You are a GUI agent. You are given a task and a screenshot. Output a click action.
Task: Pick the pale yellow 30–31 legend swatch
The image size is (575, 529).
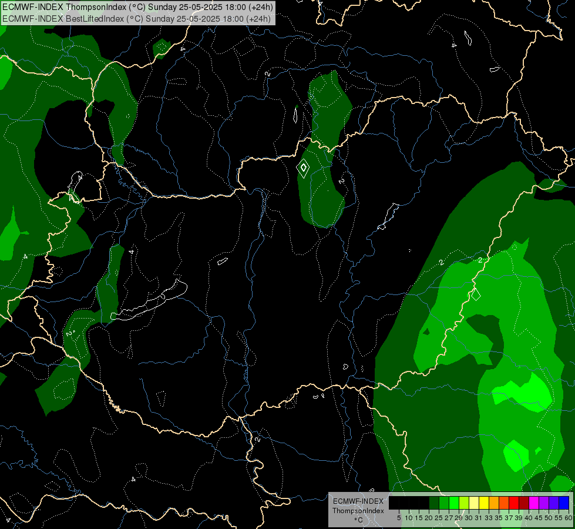[474, 503]
